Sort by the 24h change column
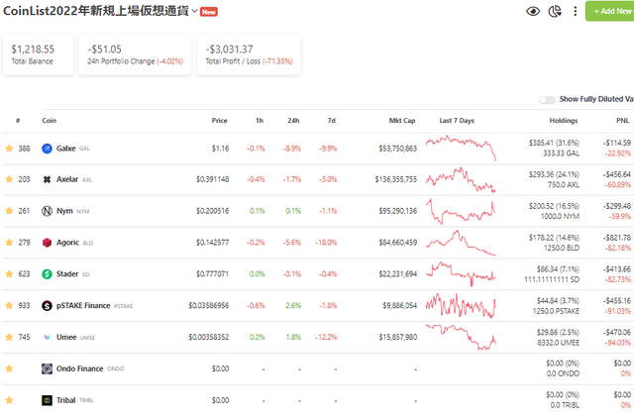Screen dimensions: 634x418 pyautogui.click(x=293, y=121)
